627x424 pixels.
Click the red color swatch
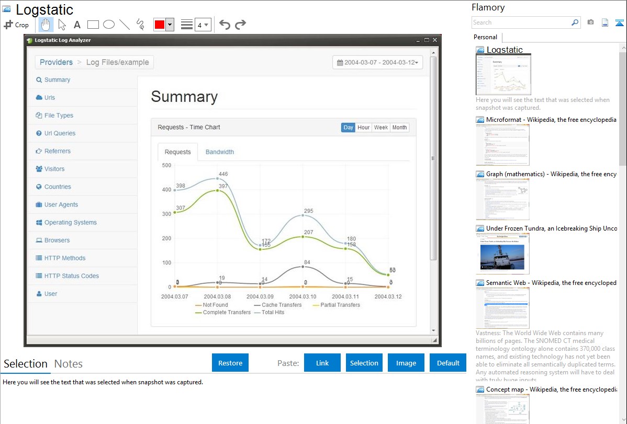160,25
